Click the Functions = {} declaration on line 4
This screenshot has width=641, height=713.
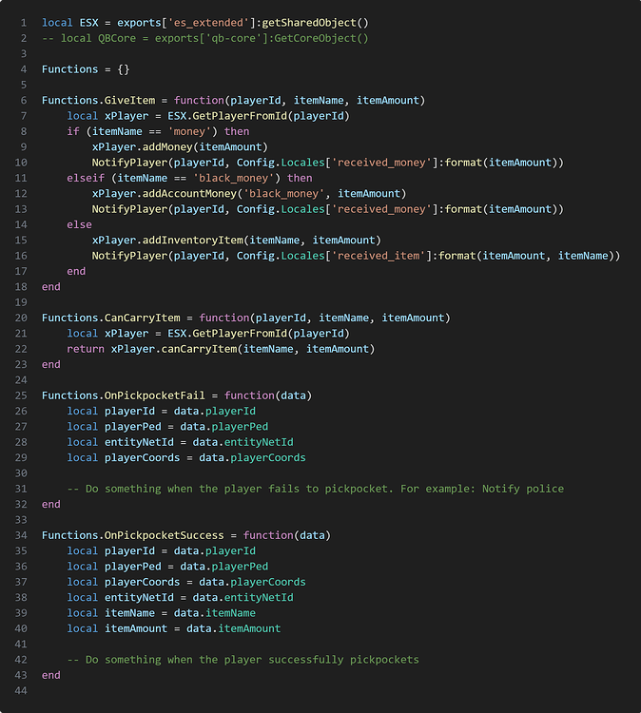(x=86, y=69)
